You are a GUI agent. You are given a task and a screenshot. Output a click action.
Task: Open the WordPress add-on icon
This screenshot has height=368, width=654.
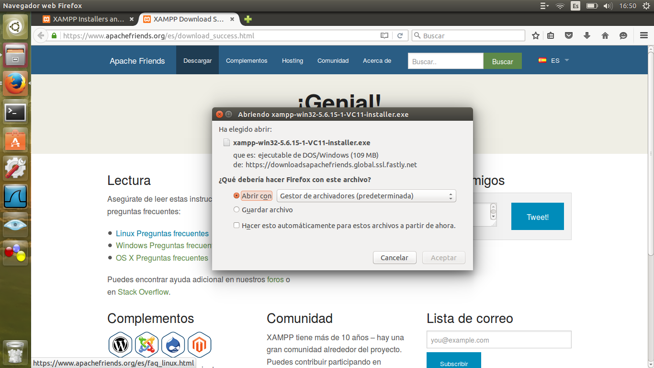tap(120, 344)
